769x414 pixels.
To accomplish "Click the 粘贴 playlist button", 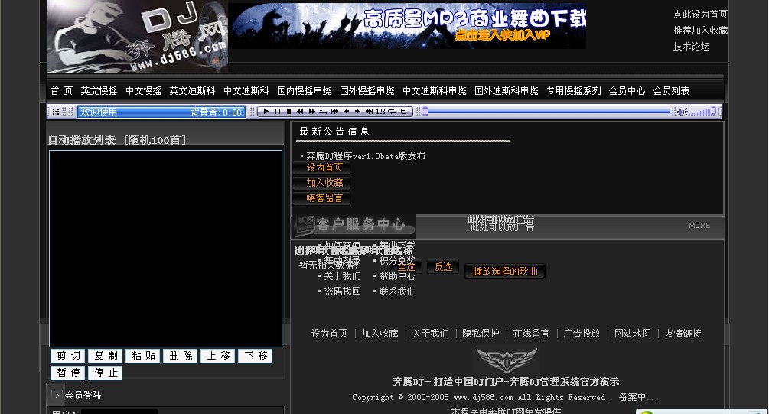I will (143, 356).
